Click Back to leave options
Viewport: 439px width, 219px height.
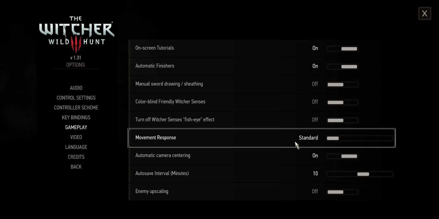coord(76,167)
